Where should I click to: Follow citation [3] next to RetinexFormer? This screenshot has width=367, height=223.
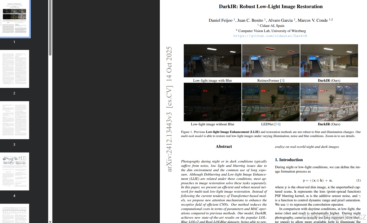[x=282, y=81]
